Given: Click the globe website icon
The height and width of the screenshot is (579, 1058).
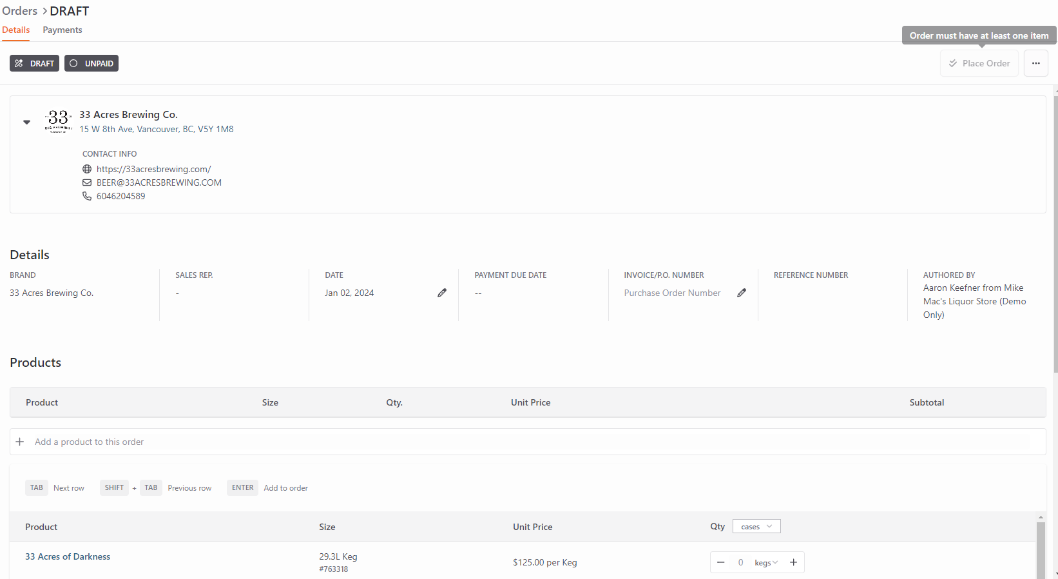Looking at the screenshot, I should 87,169.
